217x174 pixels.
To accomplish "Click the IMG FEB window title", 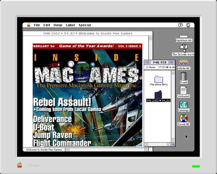I will tap(159, 62).
